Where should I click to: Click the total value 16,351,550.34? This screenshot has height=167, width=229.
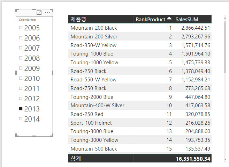[x=193, y=159]
